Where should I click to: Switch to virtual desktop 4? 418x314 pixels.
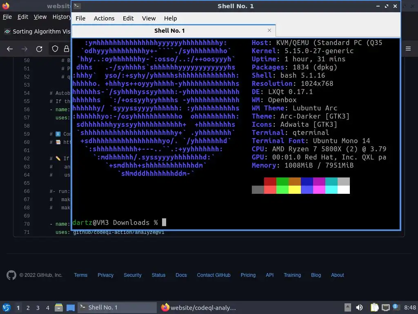[48, 308]
